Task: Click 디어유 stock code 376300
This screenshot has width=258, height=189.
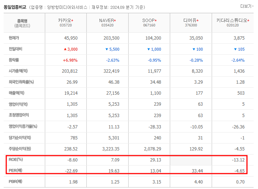Action: 191,25
